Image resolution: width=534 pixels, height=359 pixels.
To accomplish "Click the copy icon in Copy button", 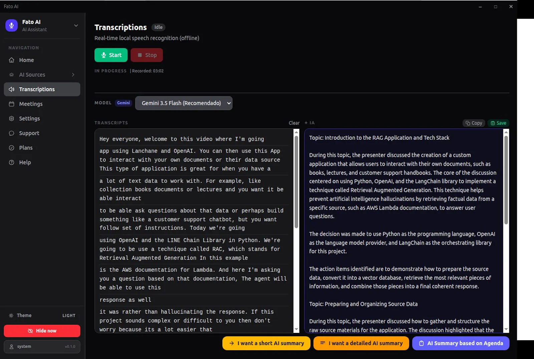I will pyautogui.click(x=468, y=123).
